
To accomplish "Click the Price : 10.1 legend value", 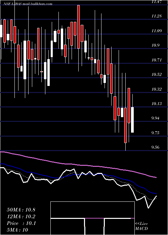I will point(21,223).
